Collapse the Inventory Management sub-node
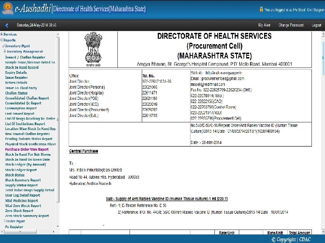The height and width of the screenshot is (243, 325). [x=5, y=51]
